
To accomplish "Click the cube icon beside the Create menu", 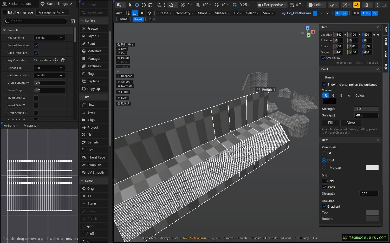I will 149,13.
